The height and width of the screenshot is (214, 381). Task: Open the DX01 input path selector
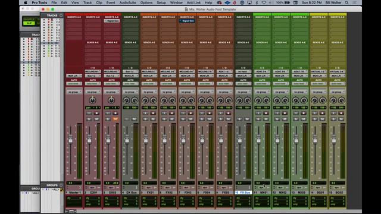tap(93, 71)
